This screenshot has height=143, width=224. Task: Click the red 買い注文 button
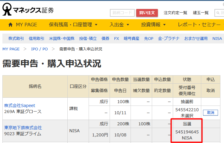[x=147, y=13]
